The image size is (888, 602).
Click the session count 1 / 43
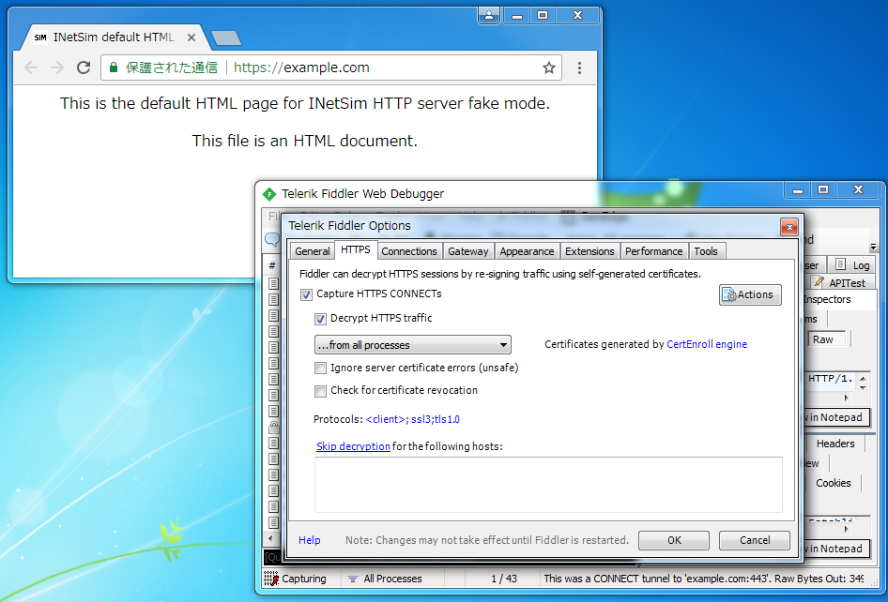pyautogui.click(x=503, y=579)
